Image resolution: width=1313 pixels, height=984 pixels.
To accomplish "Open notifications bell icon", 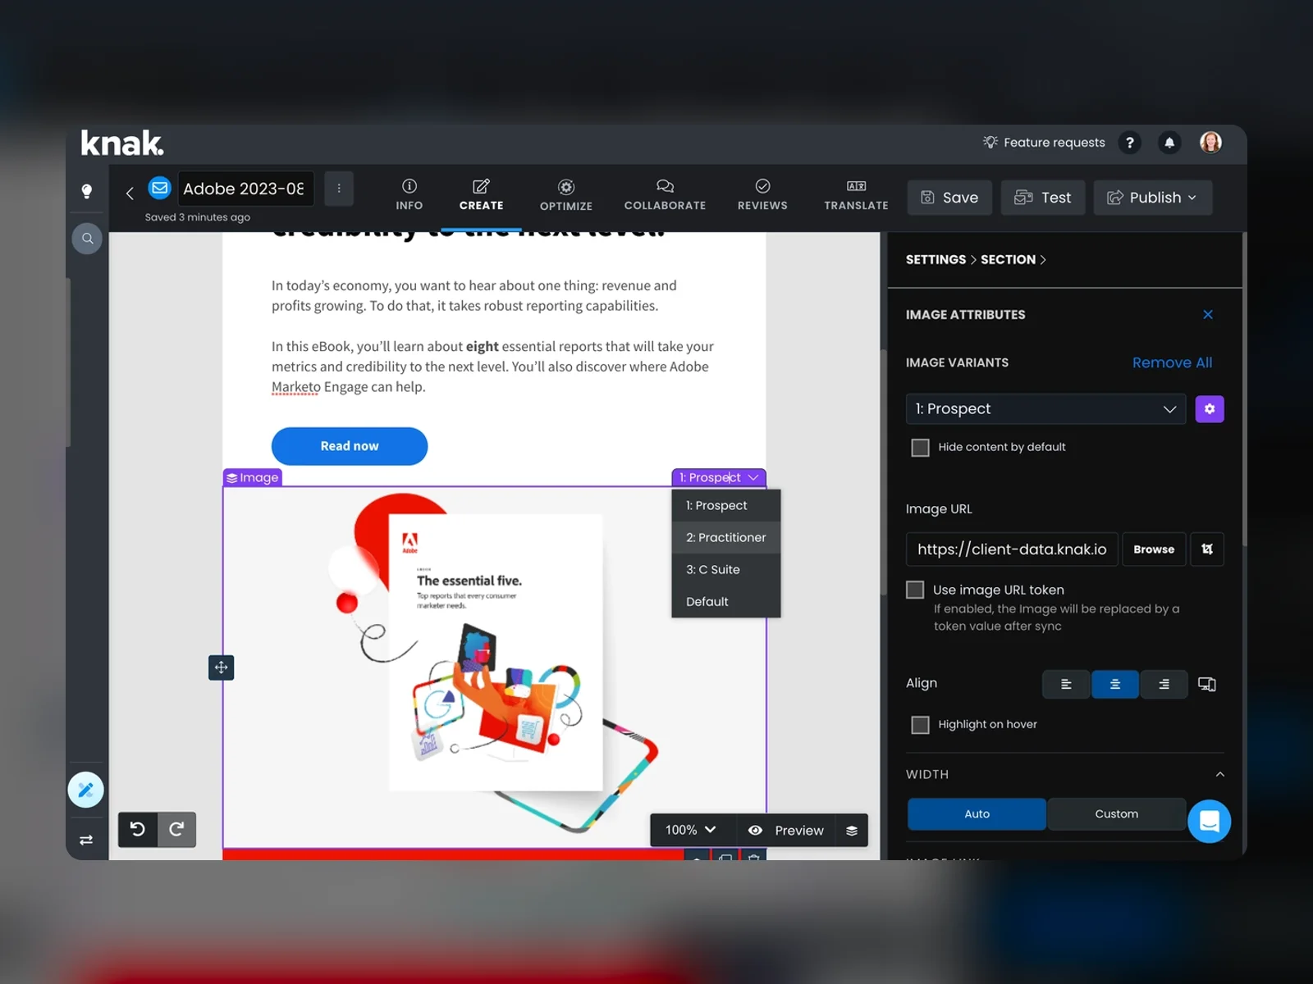I will [1169, 143].
